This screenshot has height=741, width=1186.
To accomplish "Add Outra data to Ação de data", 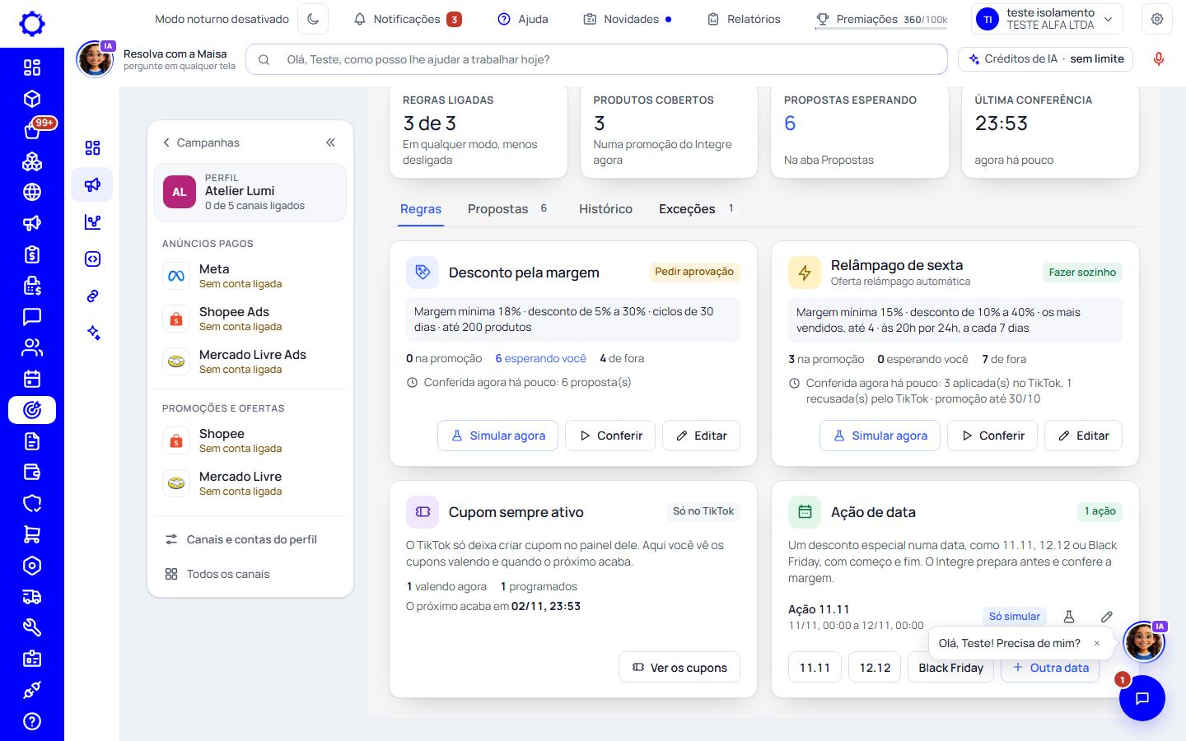I will click(1050, 668).
